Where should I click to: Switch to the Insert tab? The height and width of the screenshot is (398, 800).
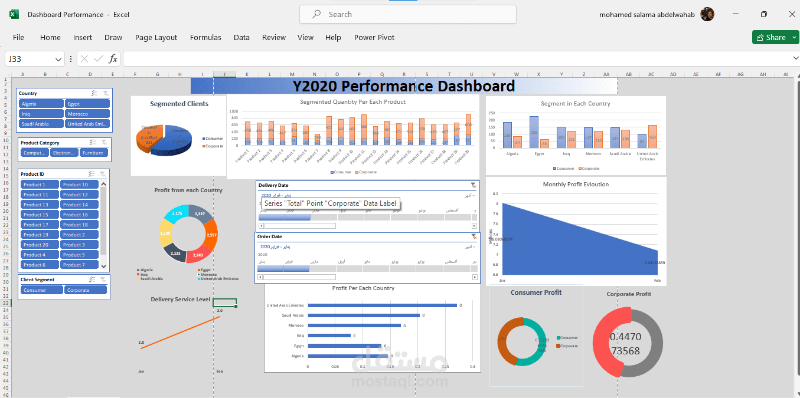point(83,38)
